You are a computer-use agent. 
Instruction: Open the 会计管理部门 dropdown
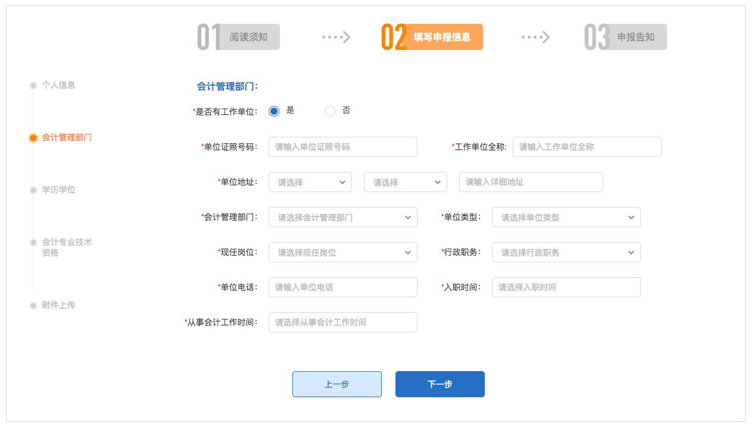pyautogui.click(x=342, y=217)
